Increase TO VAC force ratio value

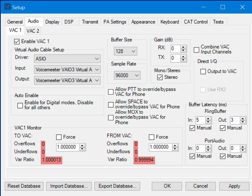(82, 146)
